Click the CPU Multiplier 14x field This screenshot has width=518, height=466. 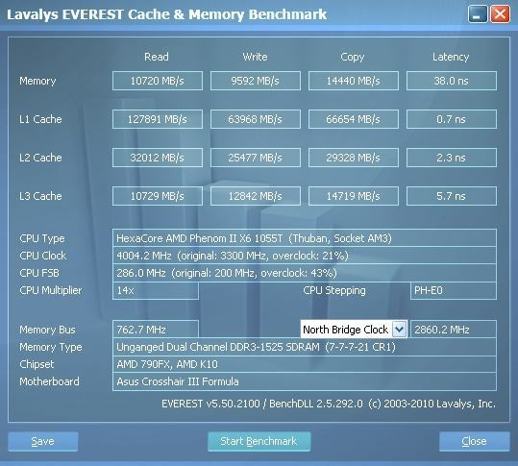(156, 290)
